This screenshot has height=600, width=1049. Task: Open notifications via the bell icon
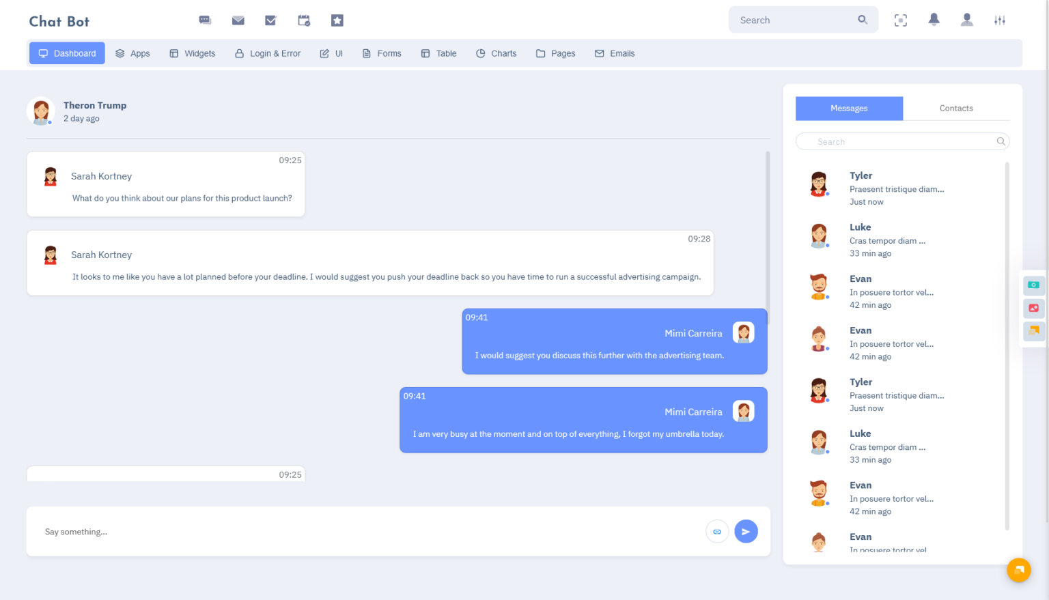coord(934,20)
